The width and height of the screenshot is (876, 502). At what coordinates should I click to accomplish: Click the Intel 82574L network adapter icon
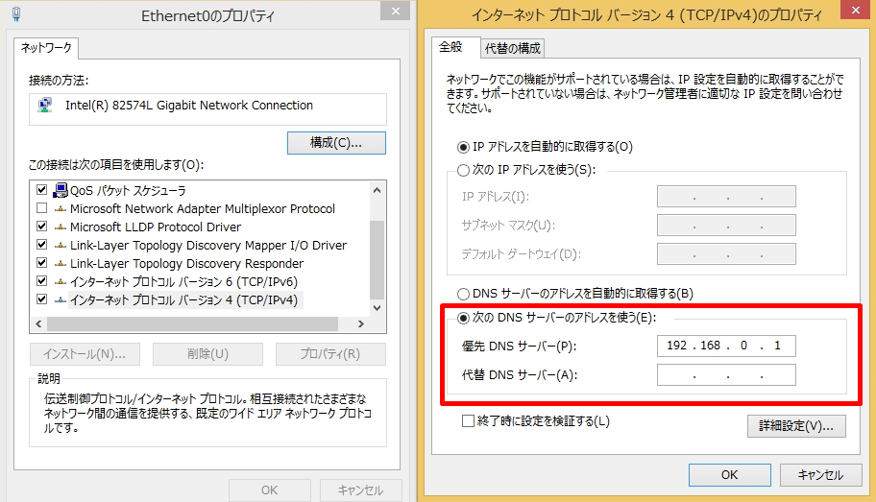45,105
